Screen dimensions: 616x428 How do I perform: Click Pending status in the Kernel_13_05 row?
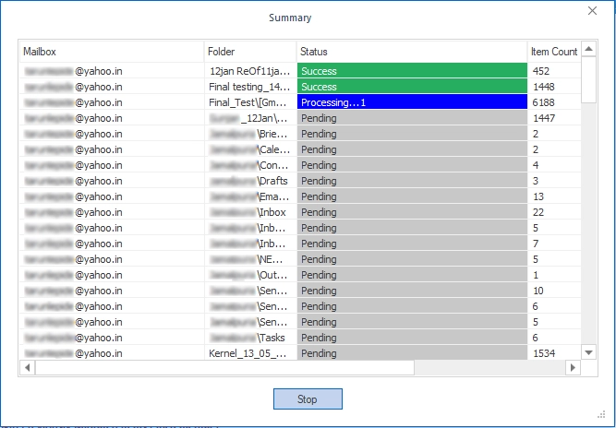point(412,353)
